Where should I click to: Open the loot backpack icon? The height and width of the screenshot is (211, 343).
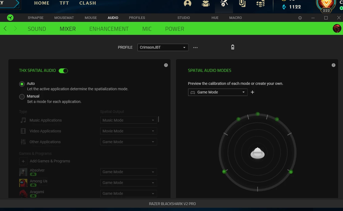pyautogui.click(x=205, y=4)
